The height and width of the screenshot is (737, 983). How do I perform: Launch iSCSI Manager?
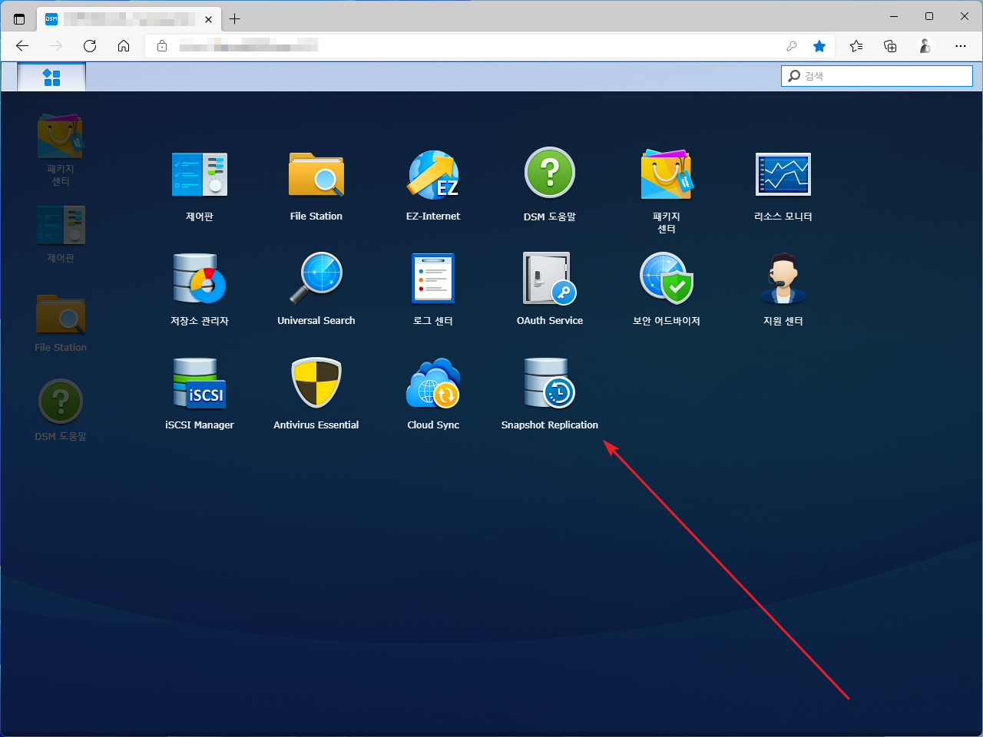tap(200, 394)
